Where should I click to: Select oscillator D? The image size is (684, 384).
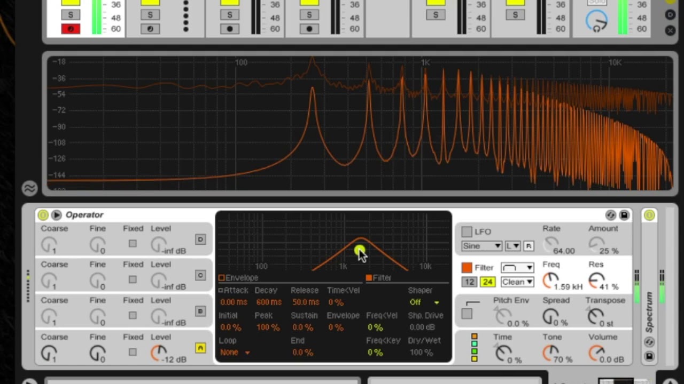coord(200,239)
